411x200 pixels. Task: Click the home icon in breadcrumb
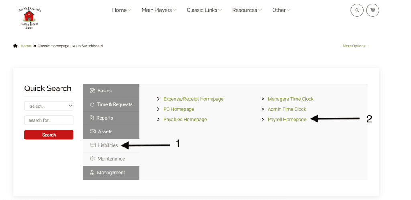[x=15, y=46]
